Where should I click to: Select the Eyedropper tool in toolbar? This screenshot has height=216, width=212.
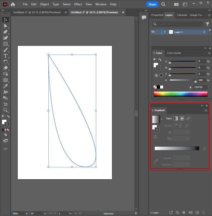coord(6,86)
